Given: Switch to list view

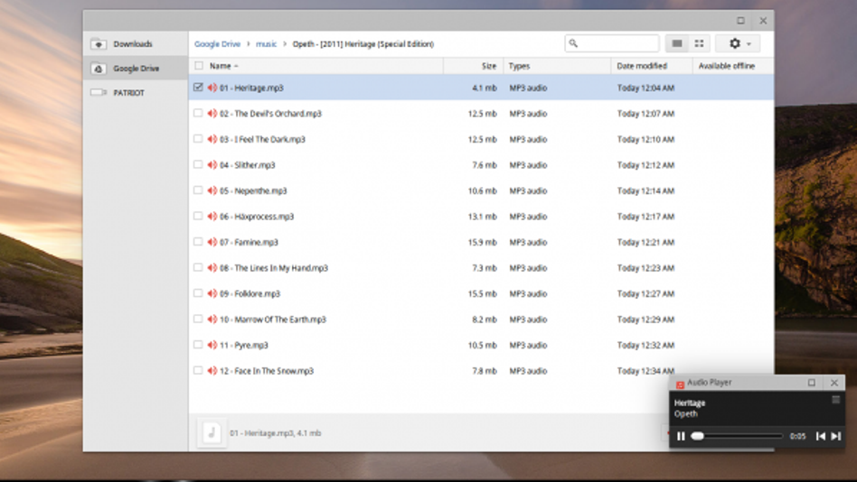Looking at the screenshot, I should click(x=676, y=43).
